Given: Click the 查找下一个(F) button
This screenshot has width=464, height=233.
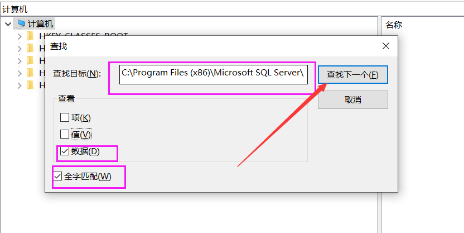Looking at the screenshot, I should click(352, 75).
